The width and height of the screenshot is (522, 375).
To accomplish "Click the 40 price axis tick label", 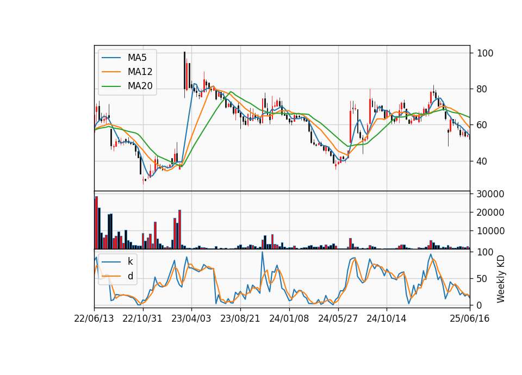I will click(x=482, y=161).
